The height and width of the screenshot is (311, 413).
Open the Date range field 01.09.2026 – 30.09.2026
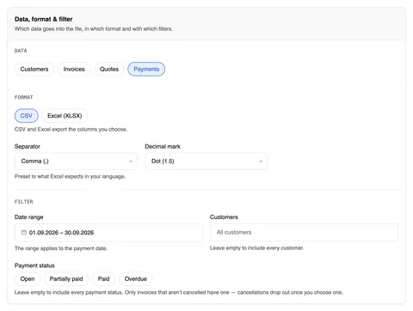click(108, 233)
